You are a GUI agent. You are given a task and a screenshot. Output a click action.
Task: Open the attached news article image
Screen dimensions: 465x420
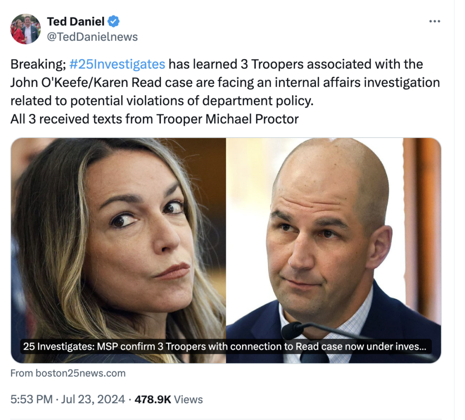click(226, 250)
